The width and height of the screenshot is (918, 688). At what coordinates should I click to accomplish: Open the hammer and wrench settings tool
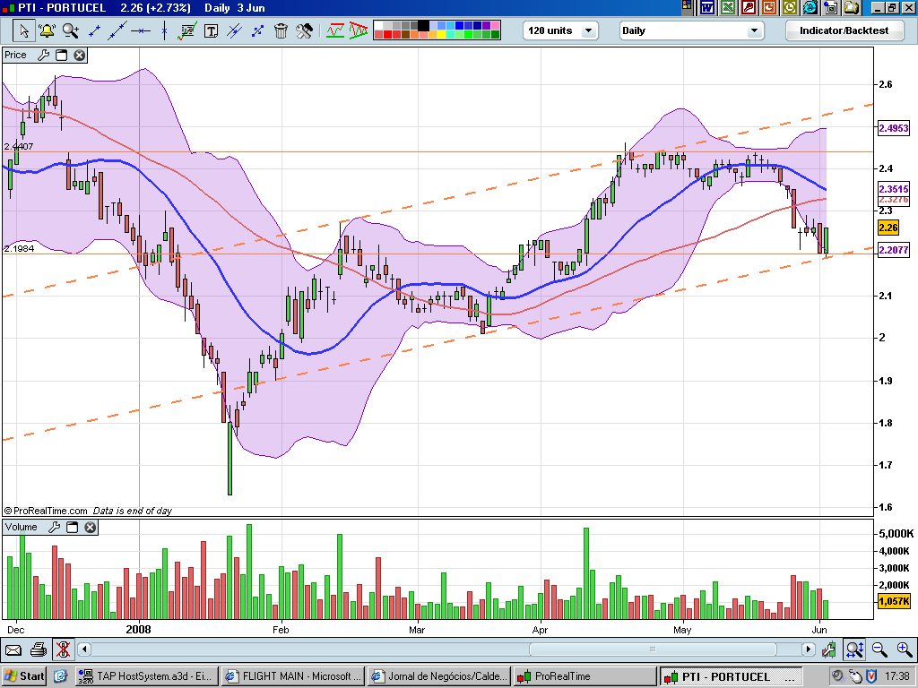[x=305, y=30]
